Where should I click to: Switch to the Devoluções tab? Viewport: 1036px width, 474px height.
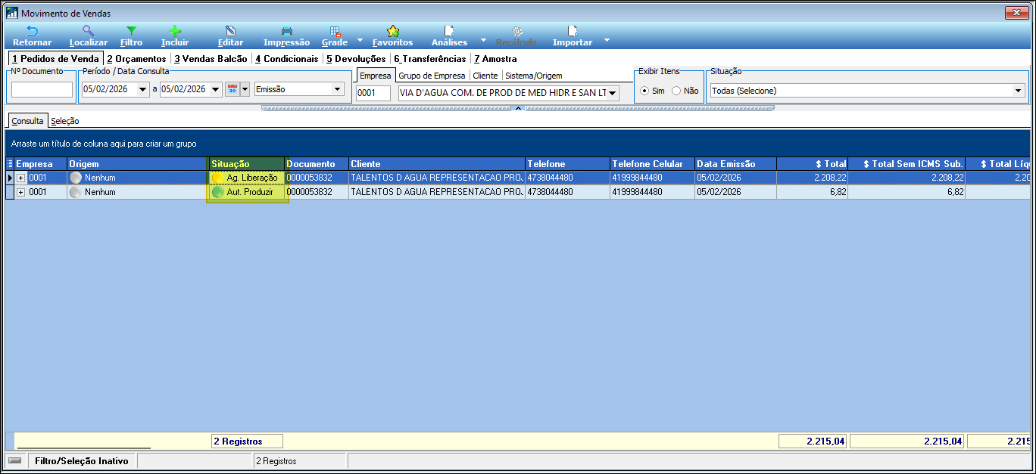(356, 58)
